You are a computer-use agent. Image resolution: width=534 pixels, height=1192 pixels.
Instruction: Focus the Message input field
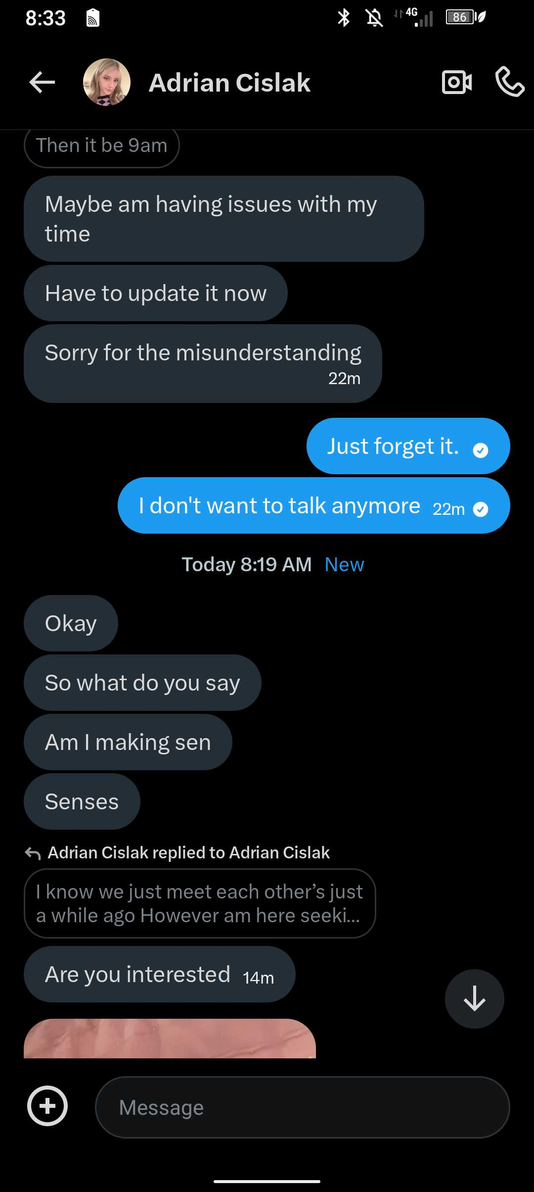(x=302, y=1107)
